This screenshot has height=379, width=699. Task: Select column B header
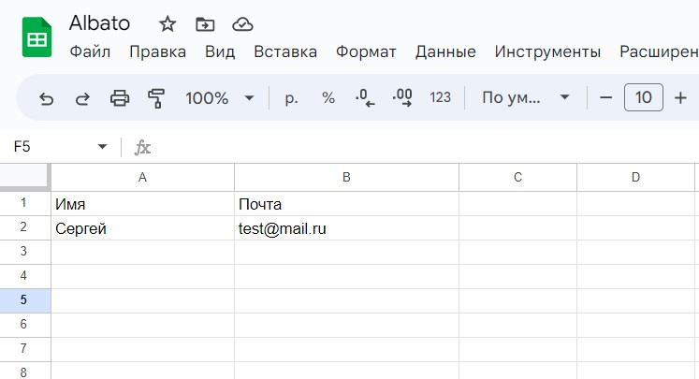pos(346,178)
